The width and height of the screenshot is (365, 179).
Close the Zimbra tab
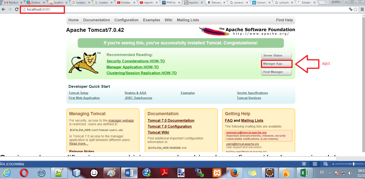[x=44, y=3]
